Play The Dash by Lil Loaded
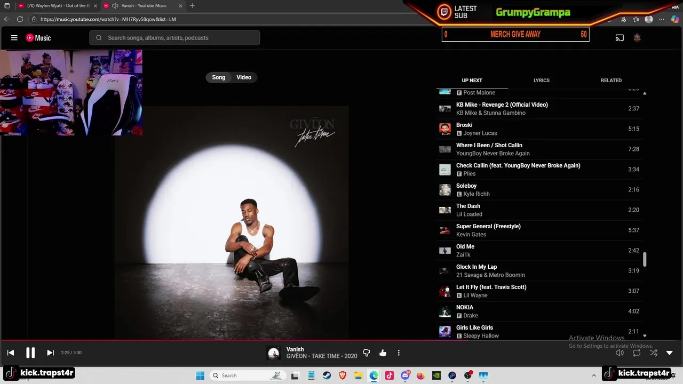Image resolution: width=683 pixels, height=384 pixels. pos(539,210)
